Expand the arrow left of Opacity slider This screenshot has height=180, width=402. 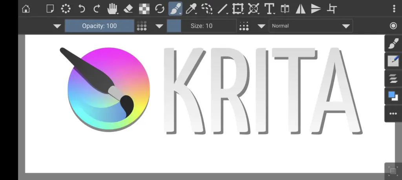point(57,26)
